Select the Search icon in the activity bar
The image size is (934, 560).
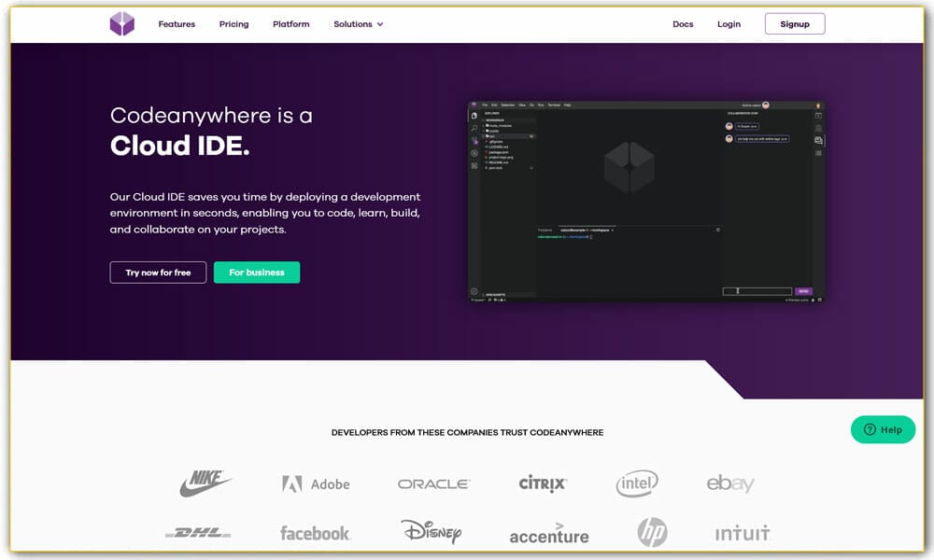click(x=474, y=127)
